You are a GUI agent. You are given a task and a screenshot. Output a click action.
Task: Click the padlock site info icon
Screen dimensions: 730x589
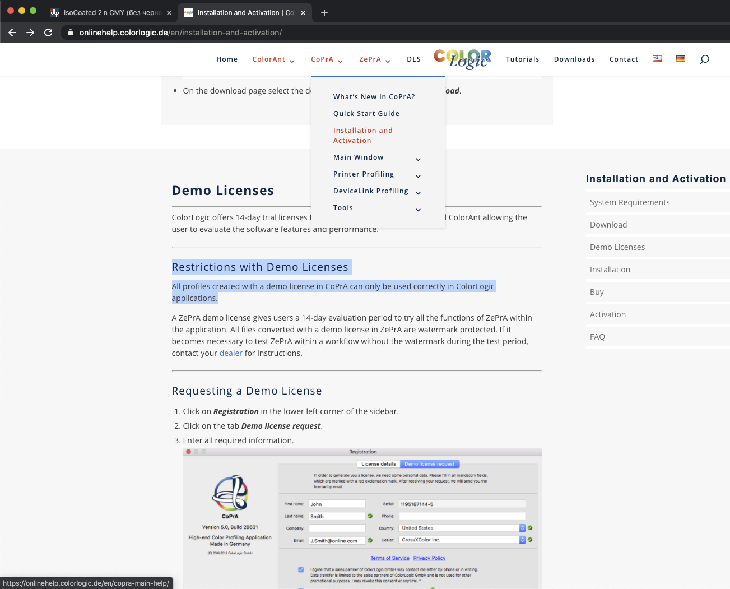pos(71,33)
